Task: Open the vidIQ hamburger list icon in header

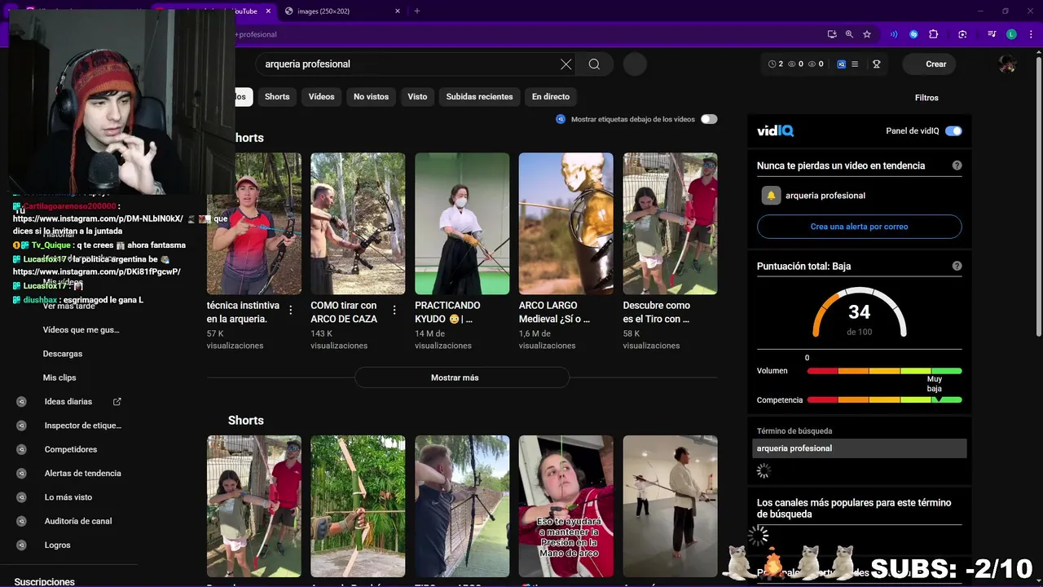Action: [x=856, y=64]
